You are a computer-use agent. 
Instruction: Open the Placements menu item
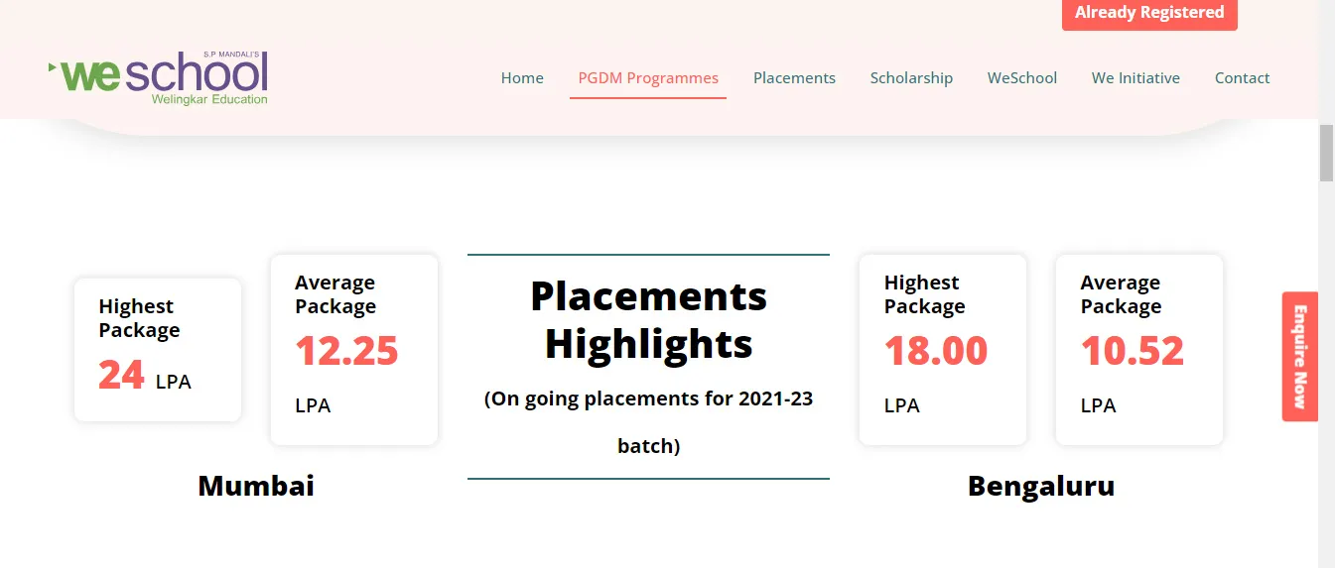coord(794,78)
